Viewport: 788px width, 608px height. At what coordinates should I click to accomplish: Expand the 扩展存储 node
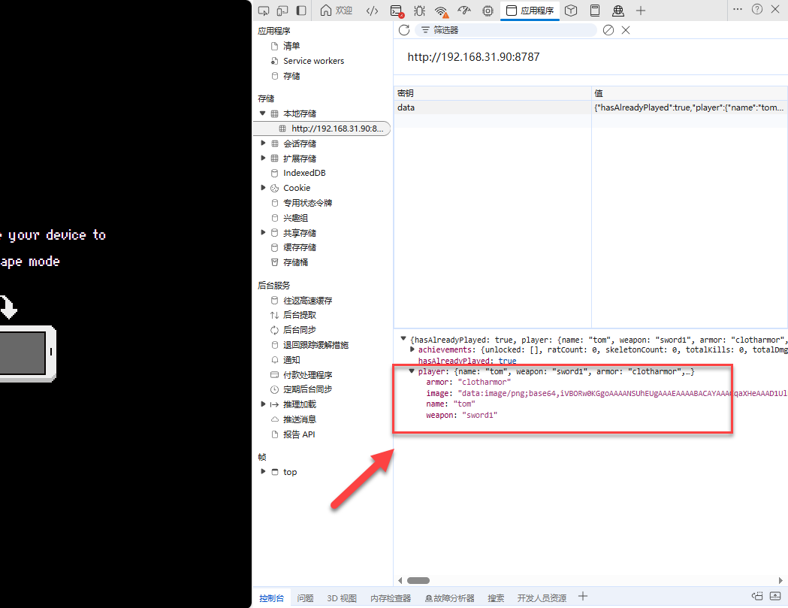tap(263, 159)
